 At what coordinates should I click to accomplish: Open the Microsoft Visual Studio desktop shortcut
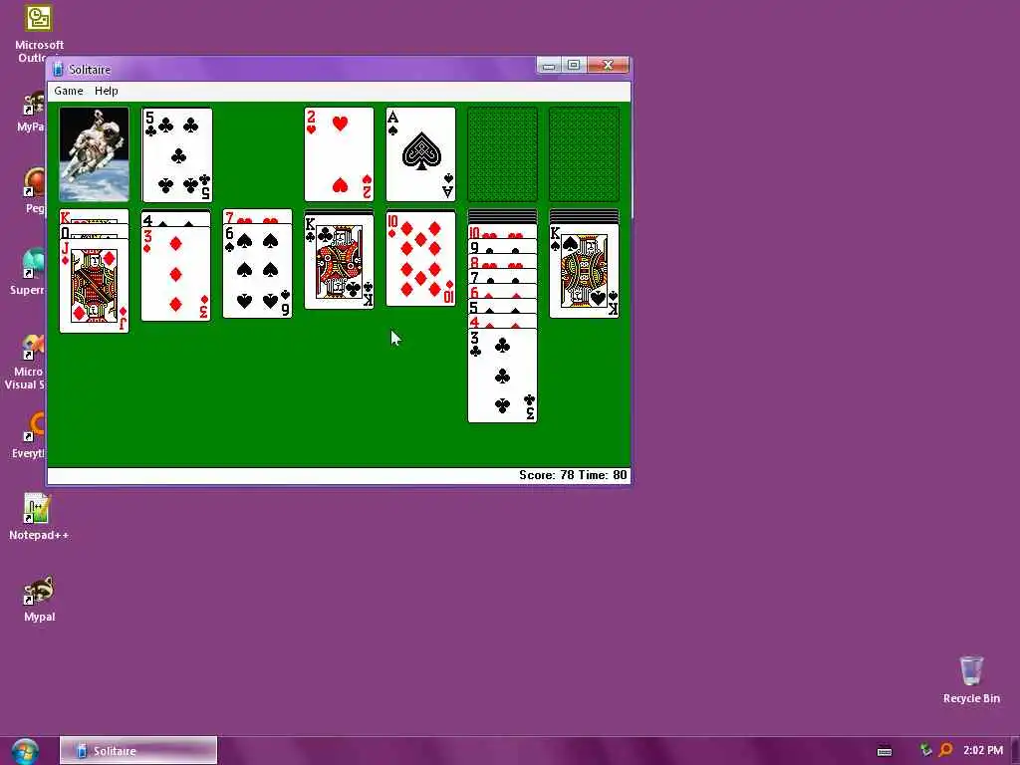tap(26, 362)
